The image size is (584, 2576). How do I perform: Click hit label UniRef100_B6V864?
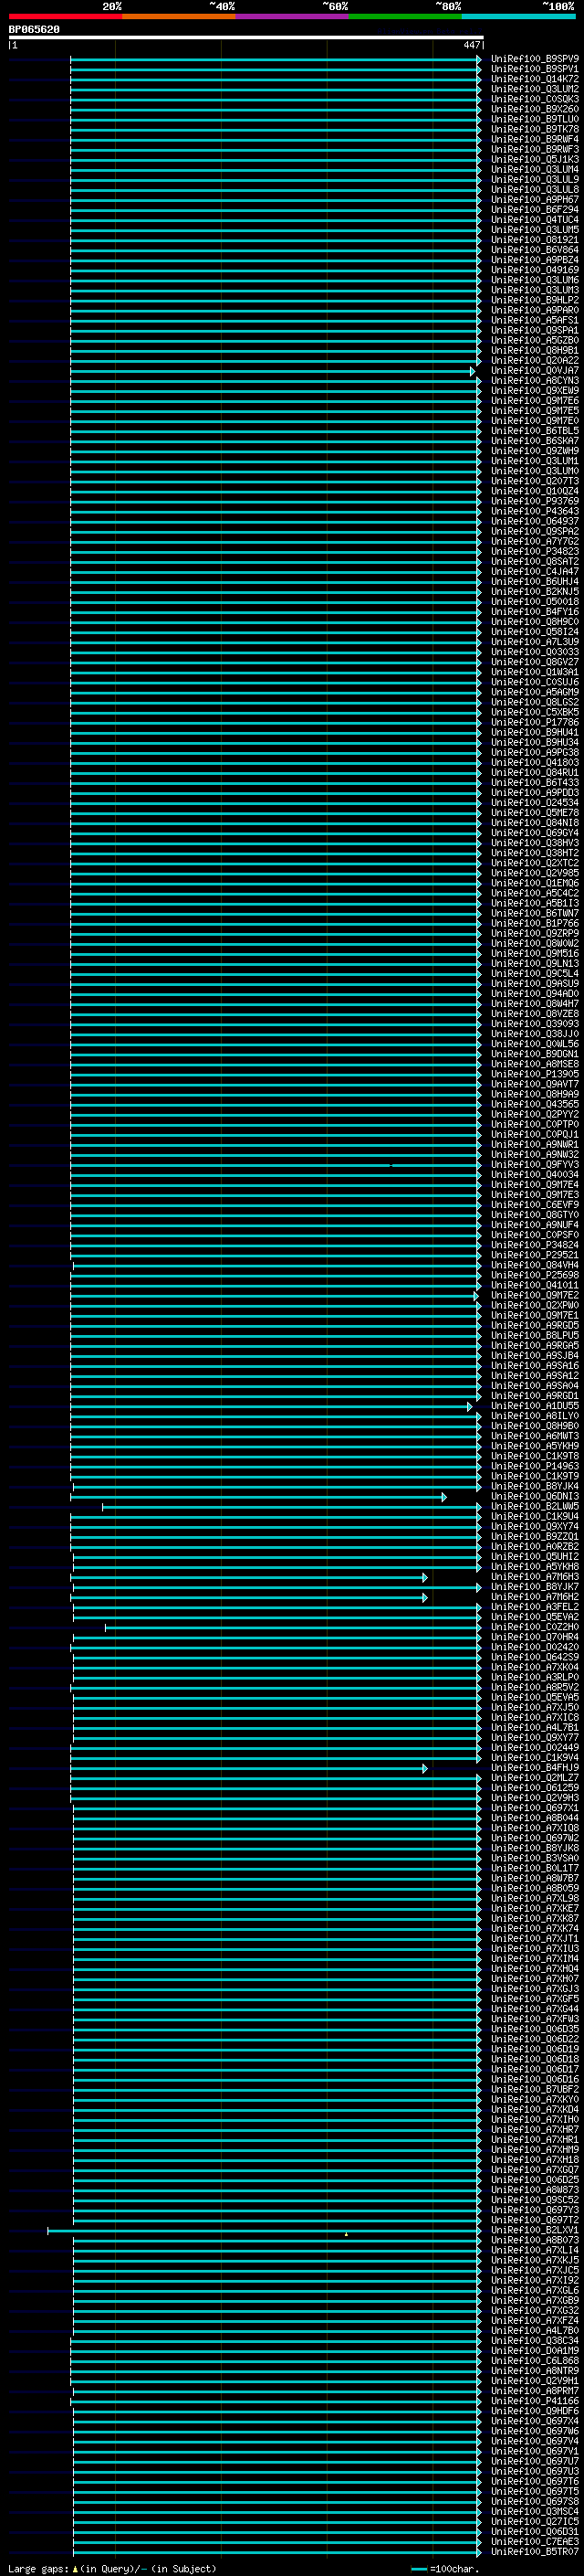tap(535, 250)
